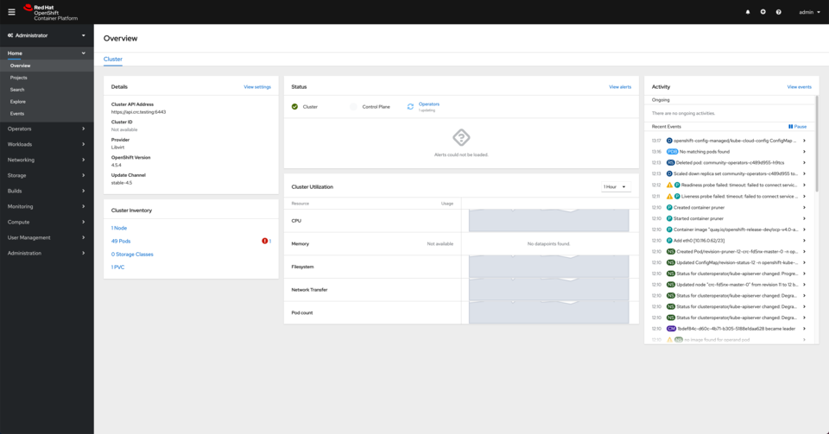
Task: Open the admin user dropdown
Action: (x=809, y=12)
